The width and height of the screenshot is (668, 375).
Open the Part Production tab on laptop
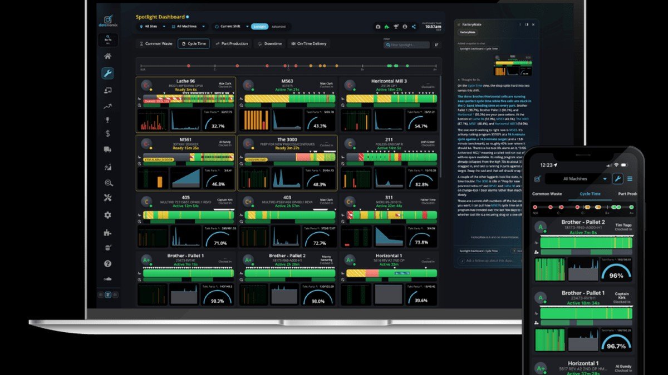(x=233, y=43)
